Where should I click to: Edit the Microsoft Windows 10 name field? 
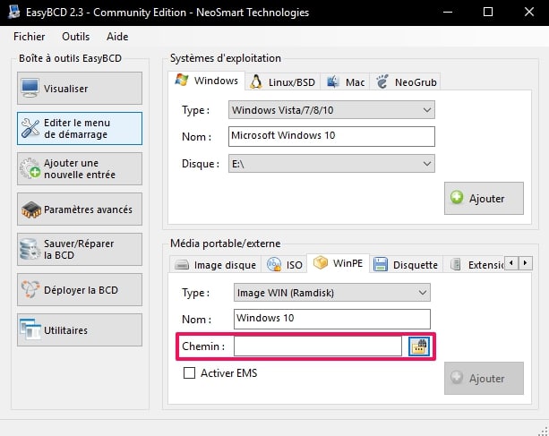331,136
